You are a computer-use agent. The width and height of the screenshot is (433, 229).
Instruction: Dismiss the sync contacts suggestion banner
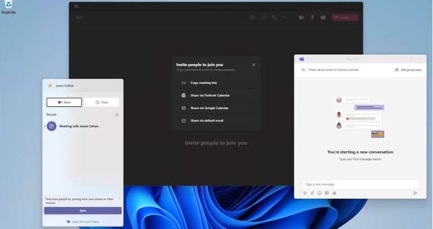click(x=119, y=199)
